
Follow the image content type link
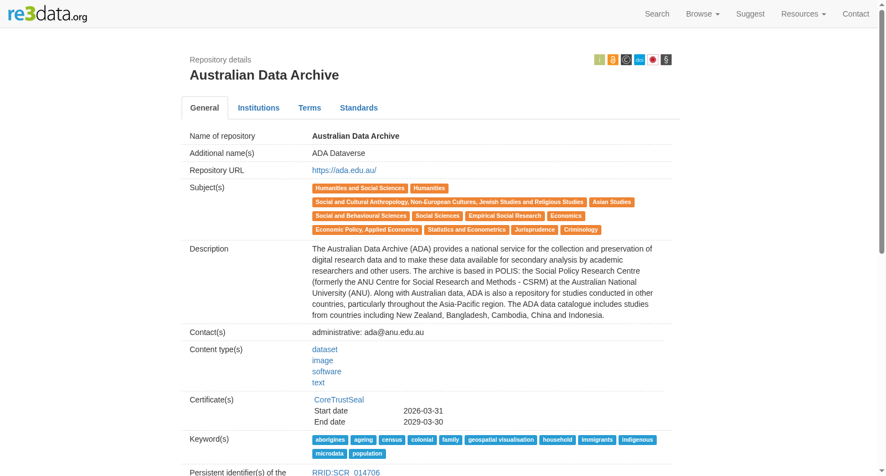coord(323,360)
